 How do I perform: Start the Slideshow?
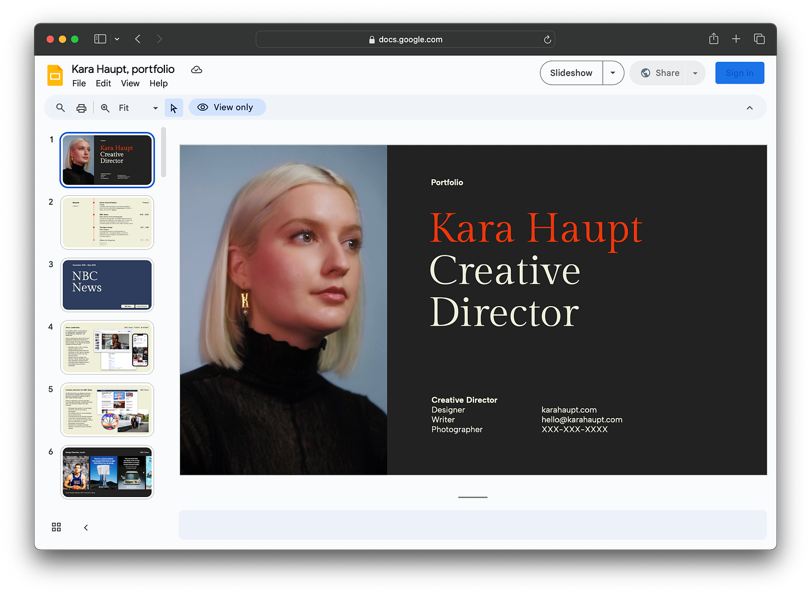[571, 73]
